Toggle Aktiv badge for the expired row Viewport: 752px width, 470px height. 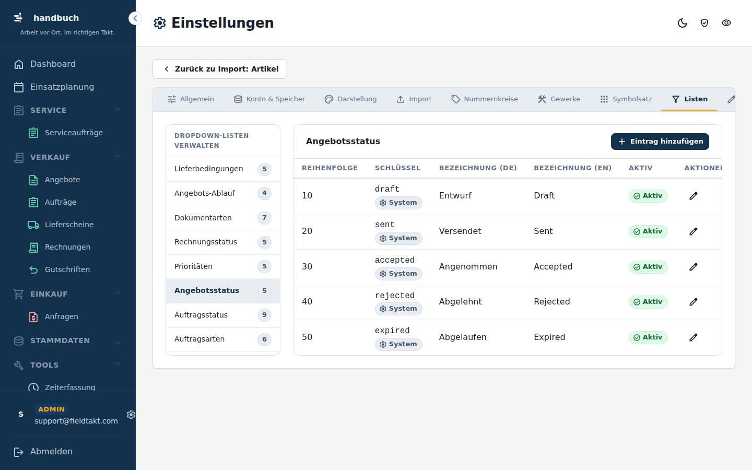tap(648, 337)
